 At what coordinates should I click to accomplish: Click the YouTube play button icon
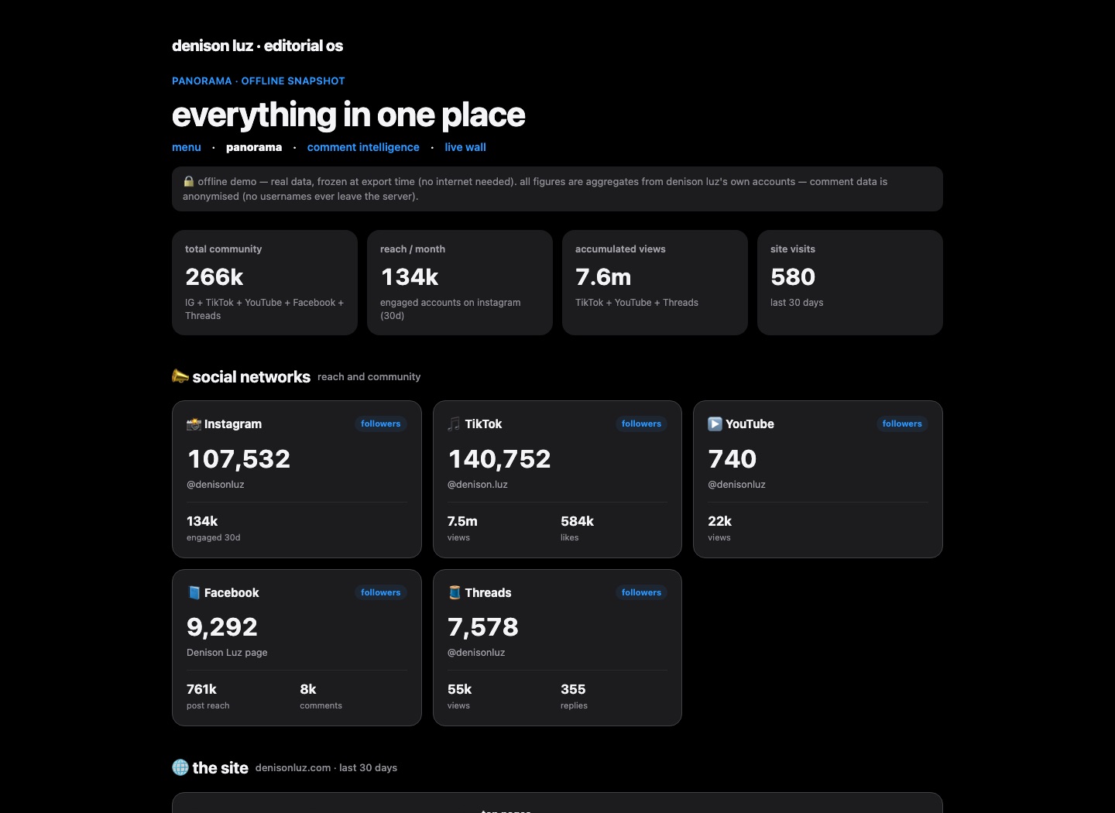pos(715,424)
